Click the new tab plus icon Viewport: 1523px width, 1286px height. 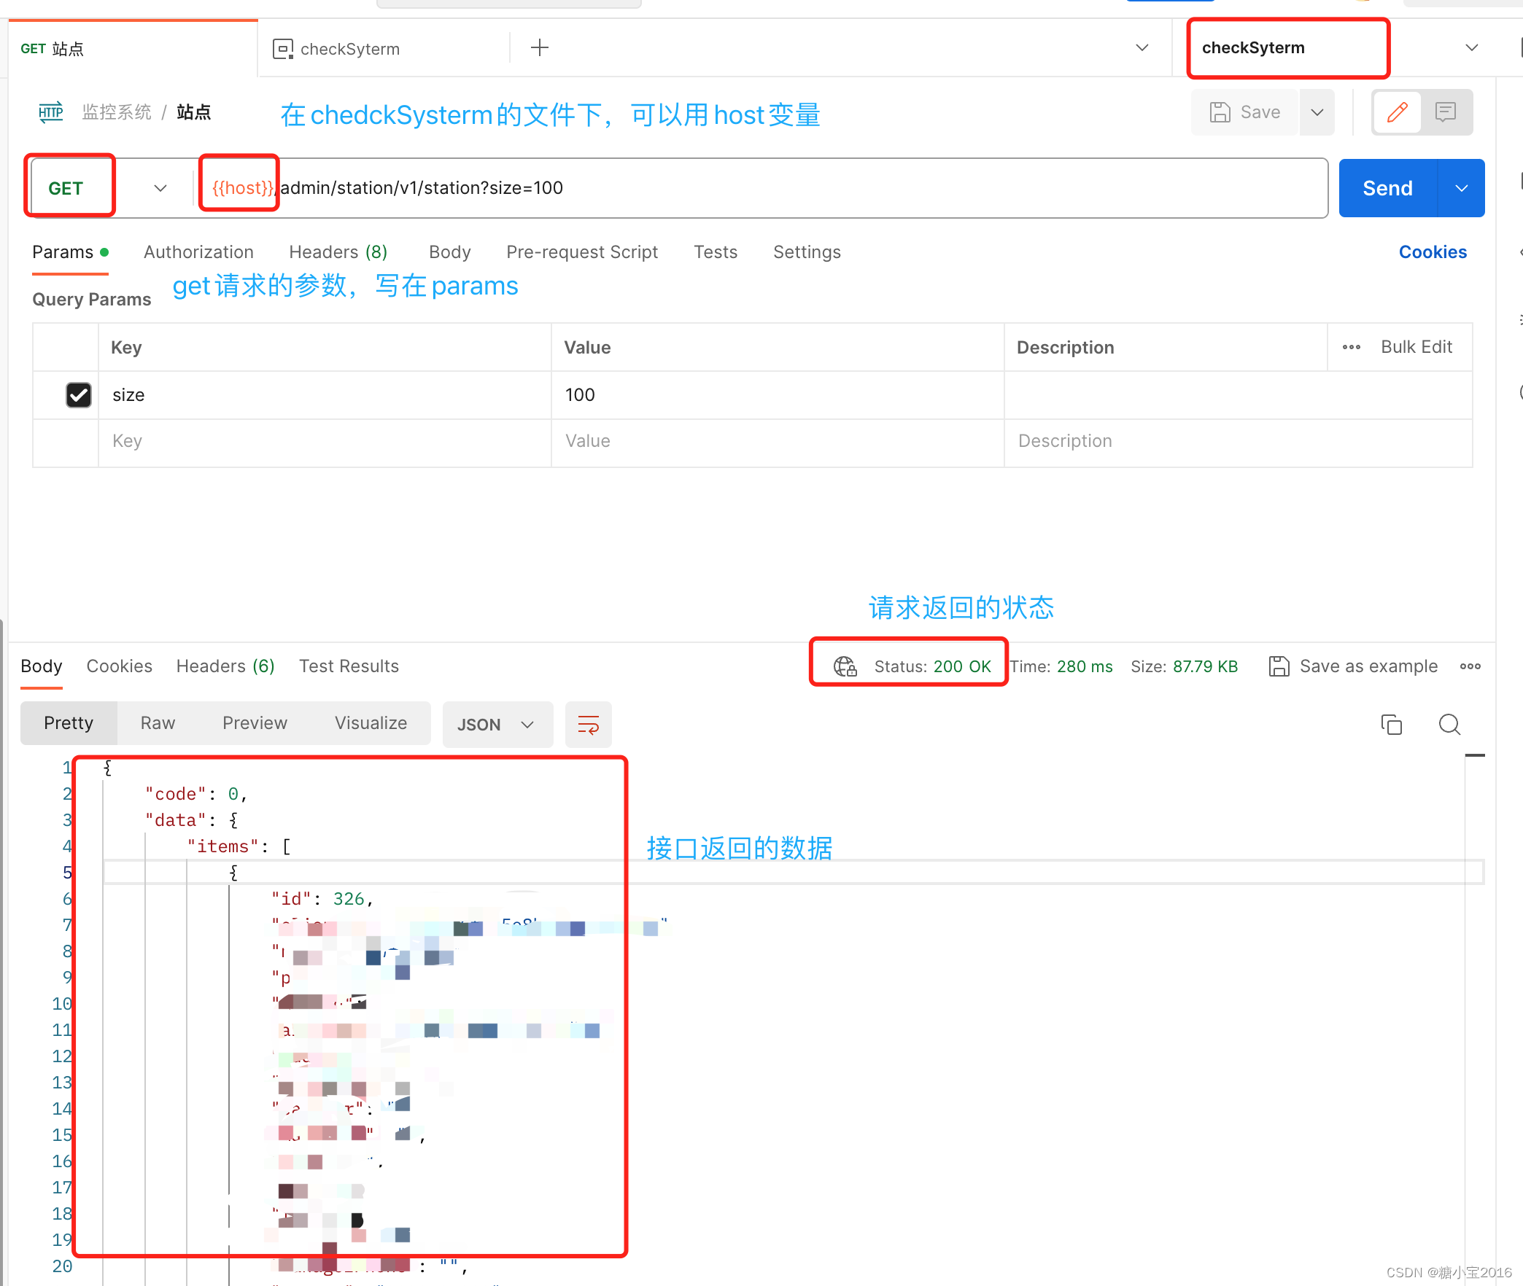[539, 48]
